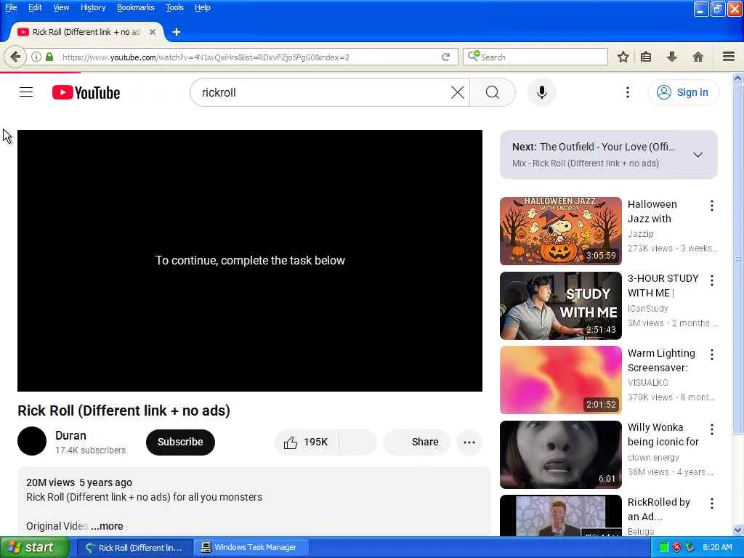Open Warm Lighting Screensaver thumbnail
The height and width of the screenshot is (558, 744).
pos(560,379)
